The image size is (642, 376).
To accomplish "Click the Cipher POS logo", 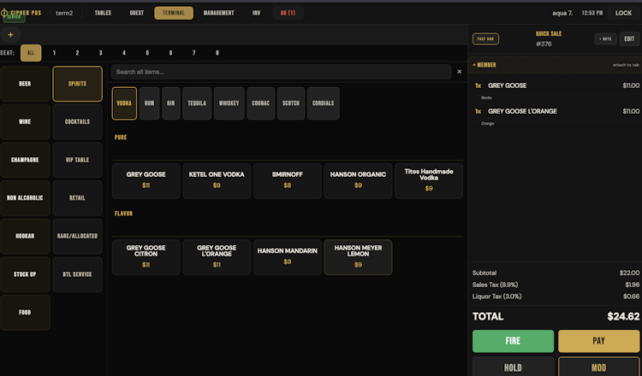I will click(x=21, y=13).
